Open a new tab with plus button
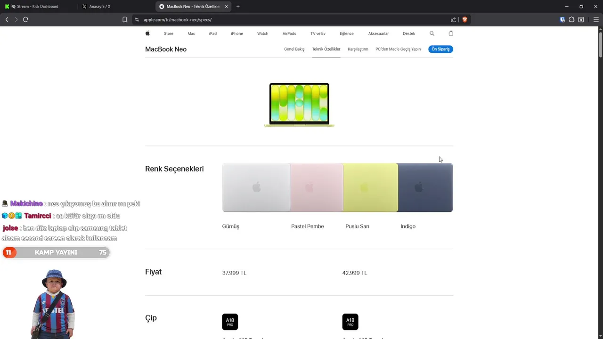 [x=238, y=7]
